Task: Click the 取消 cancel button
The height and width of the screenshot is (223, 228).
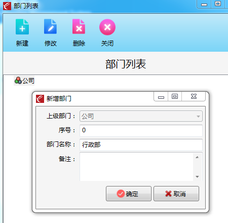Action: point(176,194)
